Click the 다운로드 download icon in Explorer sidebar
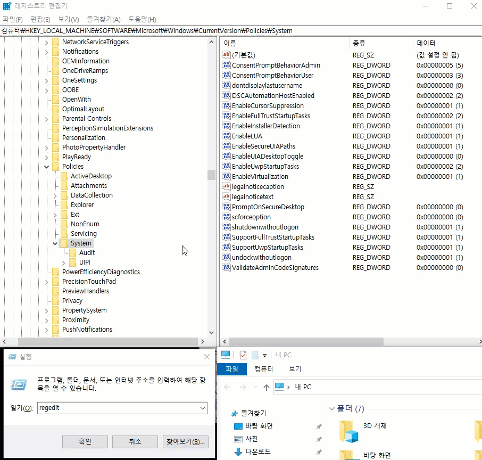Image resolution: width=482 pixels, height=460 pixels. click(x=238, y=451)
